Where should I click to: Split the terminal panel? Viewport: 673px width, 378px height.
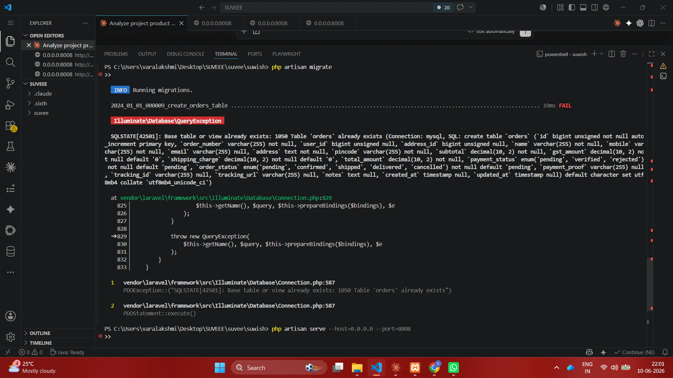[x=612, y=54]
